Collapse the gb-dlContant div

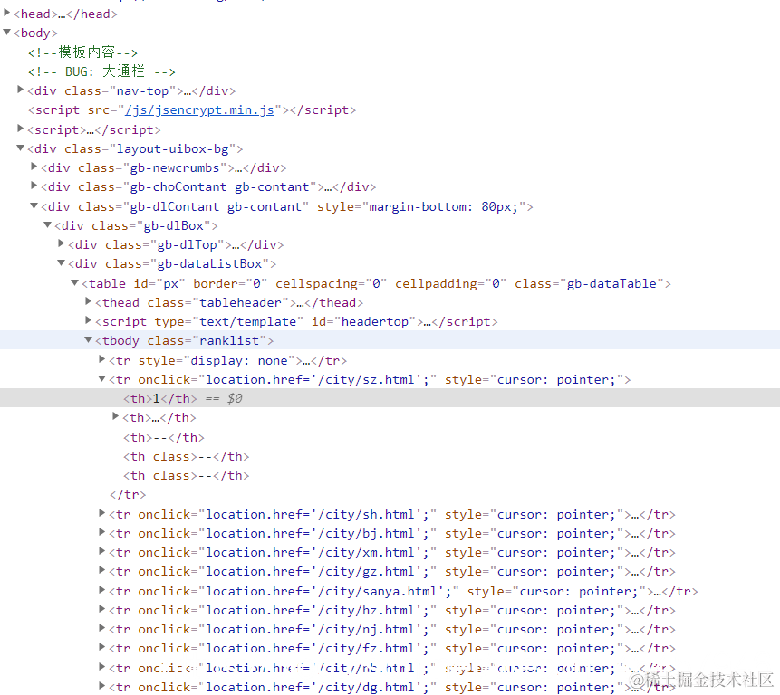tap(34, 205)
